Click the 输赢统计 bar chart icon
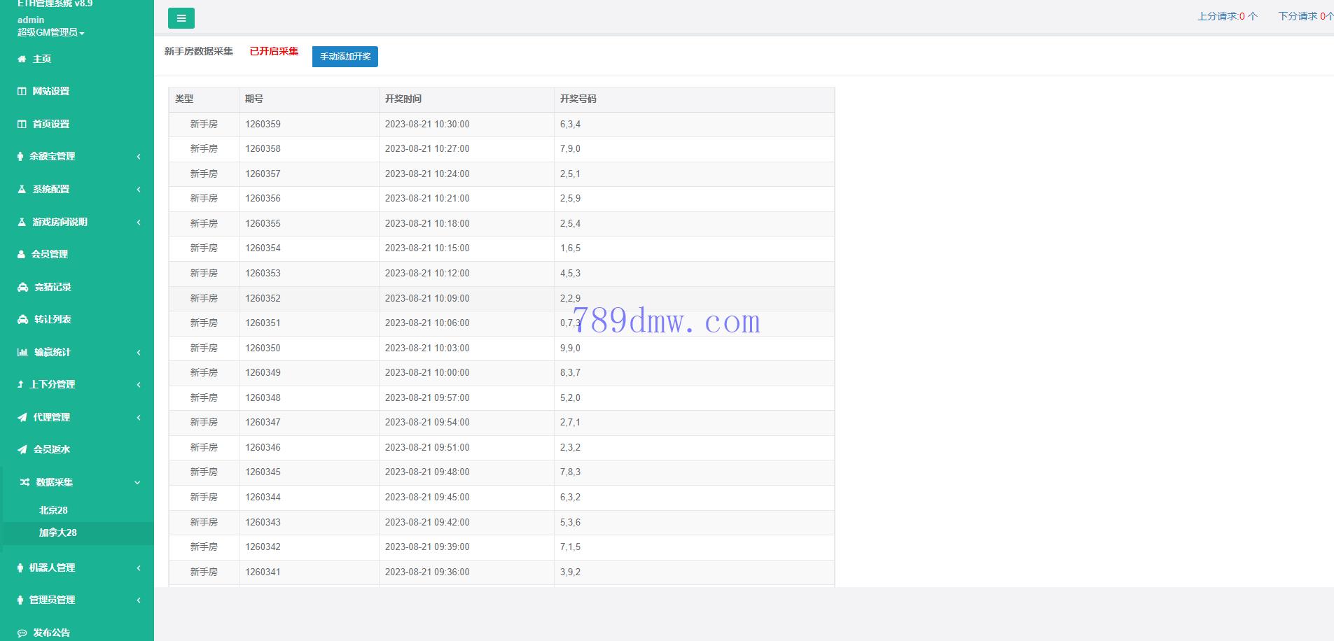Image resolution: width=1334 pixels, height=641 pixels. pyautogui.click(x=22, y=353)
